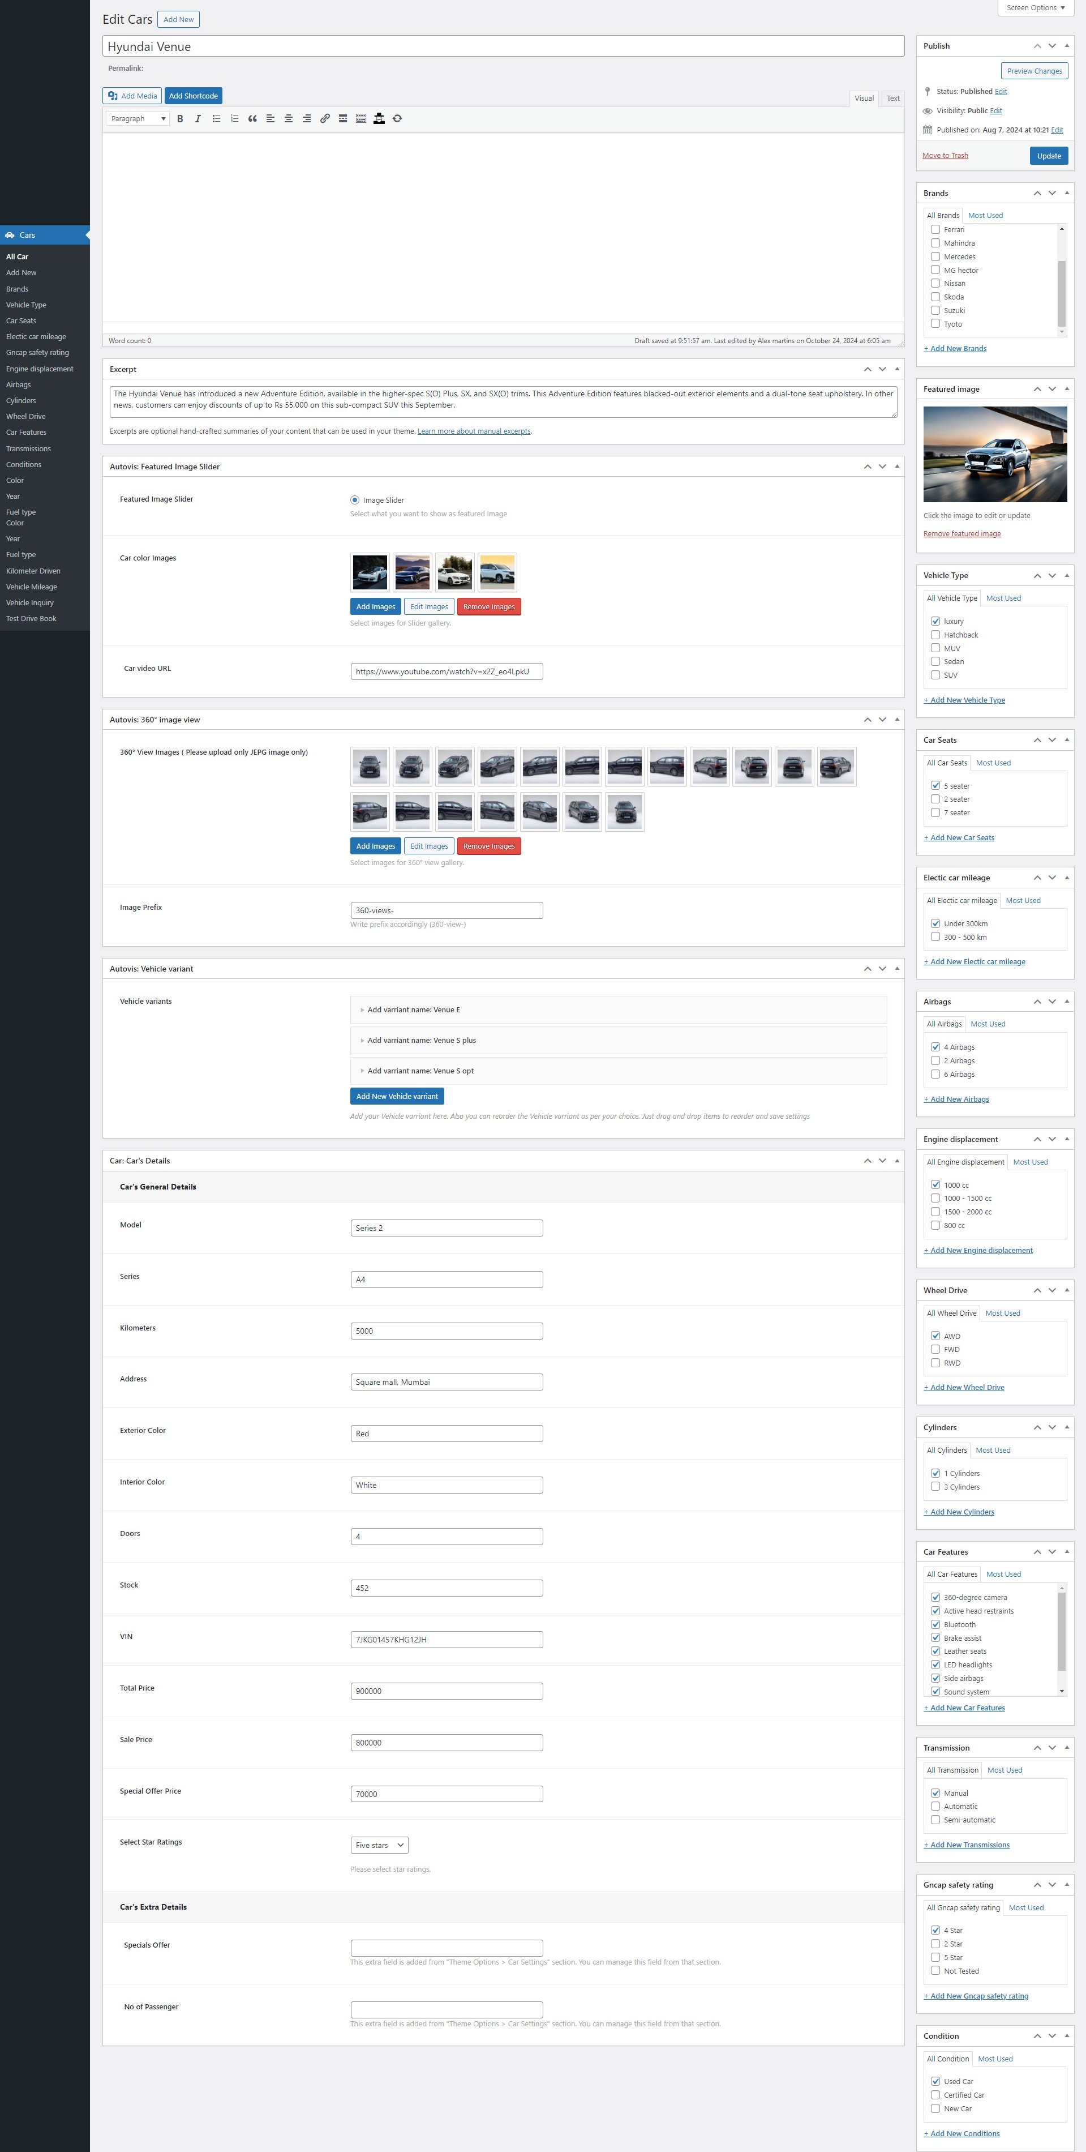The width and height of the screenshot is (1086, 2152).
Task: Click the Remove featured image link
Action: tap(961, 534)
